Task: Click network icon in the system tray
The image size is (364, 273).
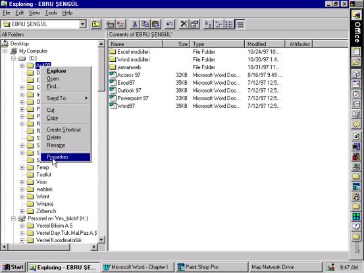Action: click(331, 268)
